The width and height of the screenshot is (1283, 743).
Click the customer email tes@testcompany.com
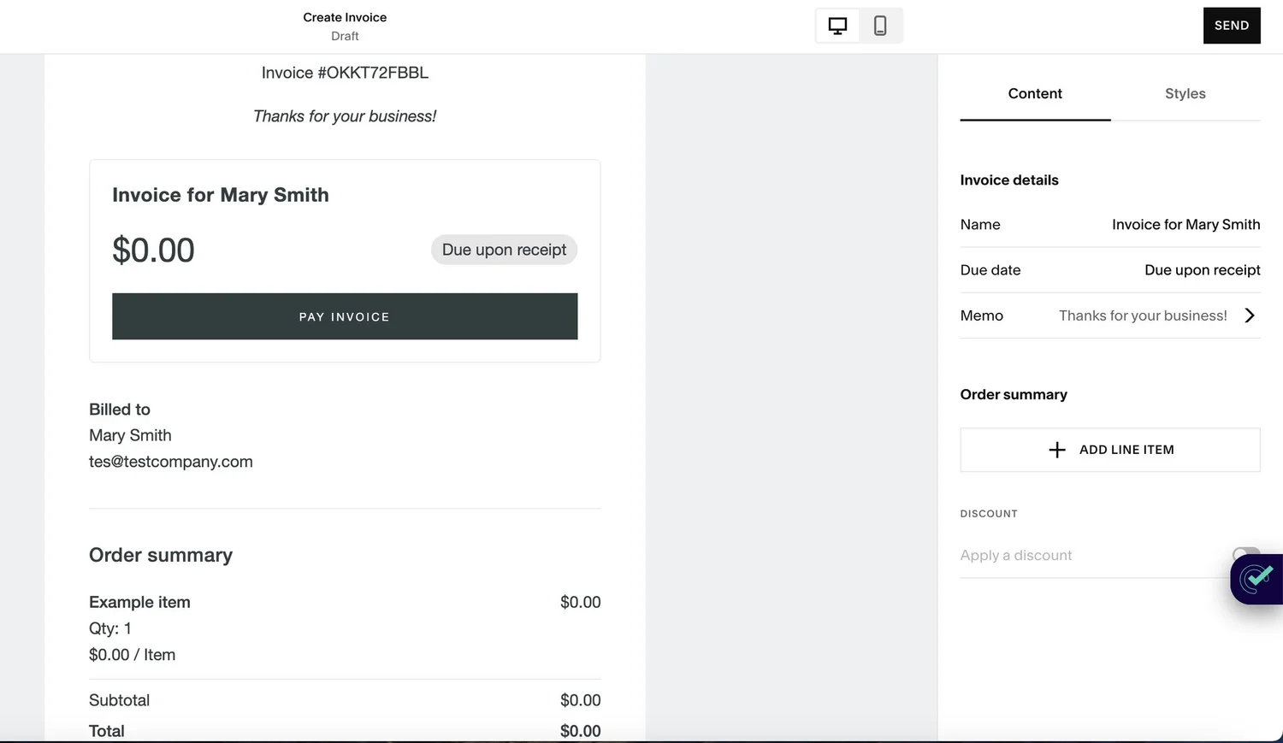click(x=170, y=462)
